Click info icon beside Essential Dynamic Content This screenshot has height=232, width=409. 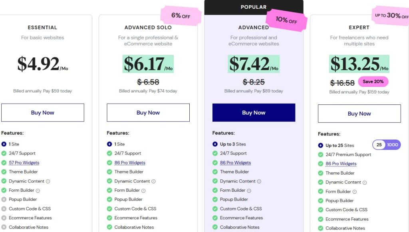tap(48, 181)
